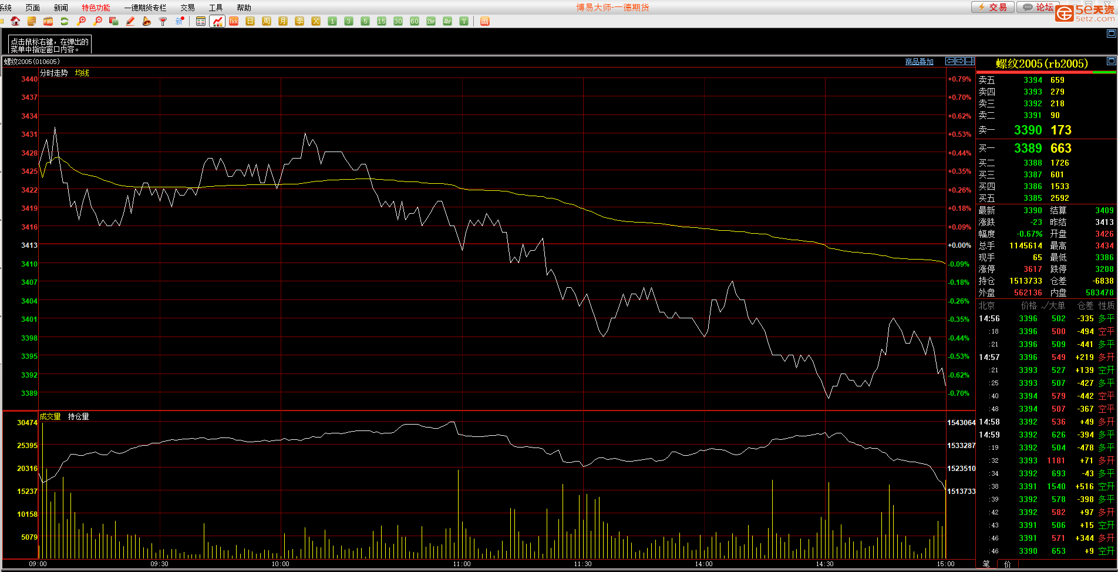
Task: Expand the 螺纹2005 quote panel
Action: pyautogui.click(x=1111, y=61)
